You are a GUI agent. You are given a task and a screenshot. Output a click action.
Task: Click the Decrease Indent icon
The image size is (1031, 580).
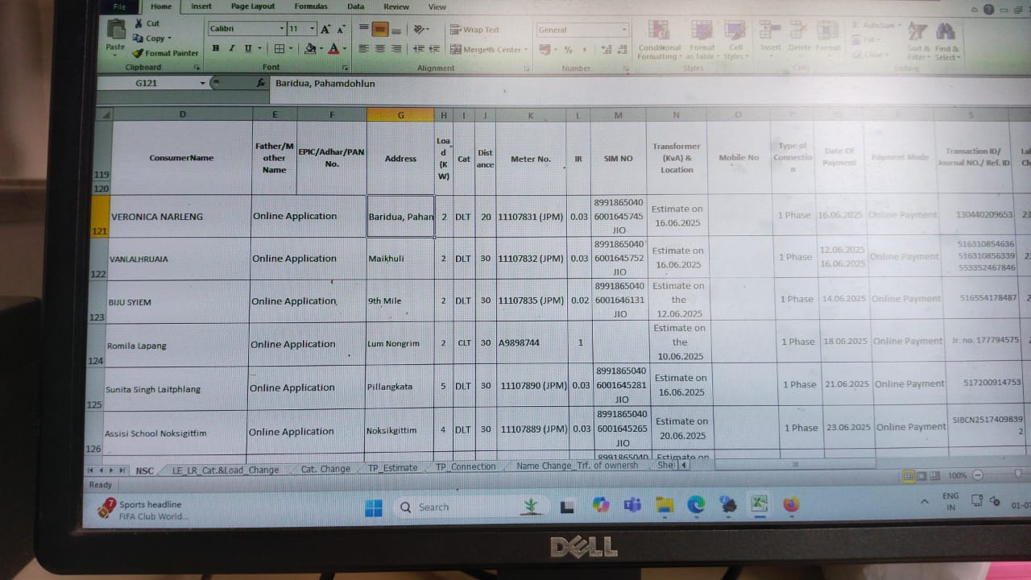[417, 49]
